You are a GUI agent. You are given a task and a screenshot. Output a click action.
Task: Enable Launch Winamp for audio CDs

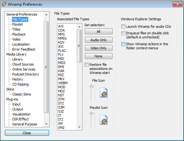[x=123, y=27]
